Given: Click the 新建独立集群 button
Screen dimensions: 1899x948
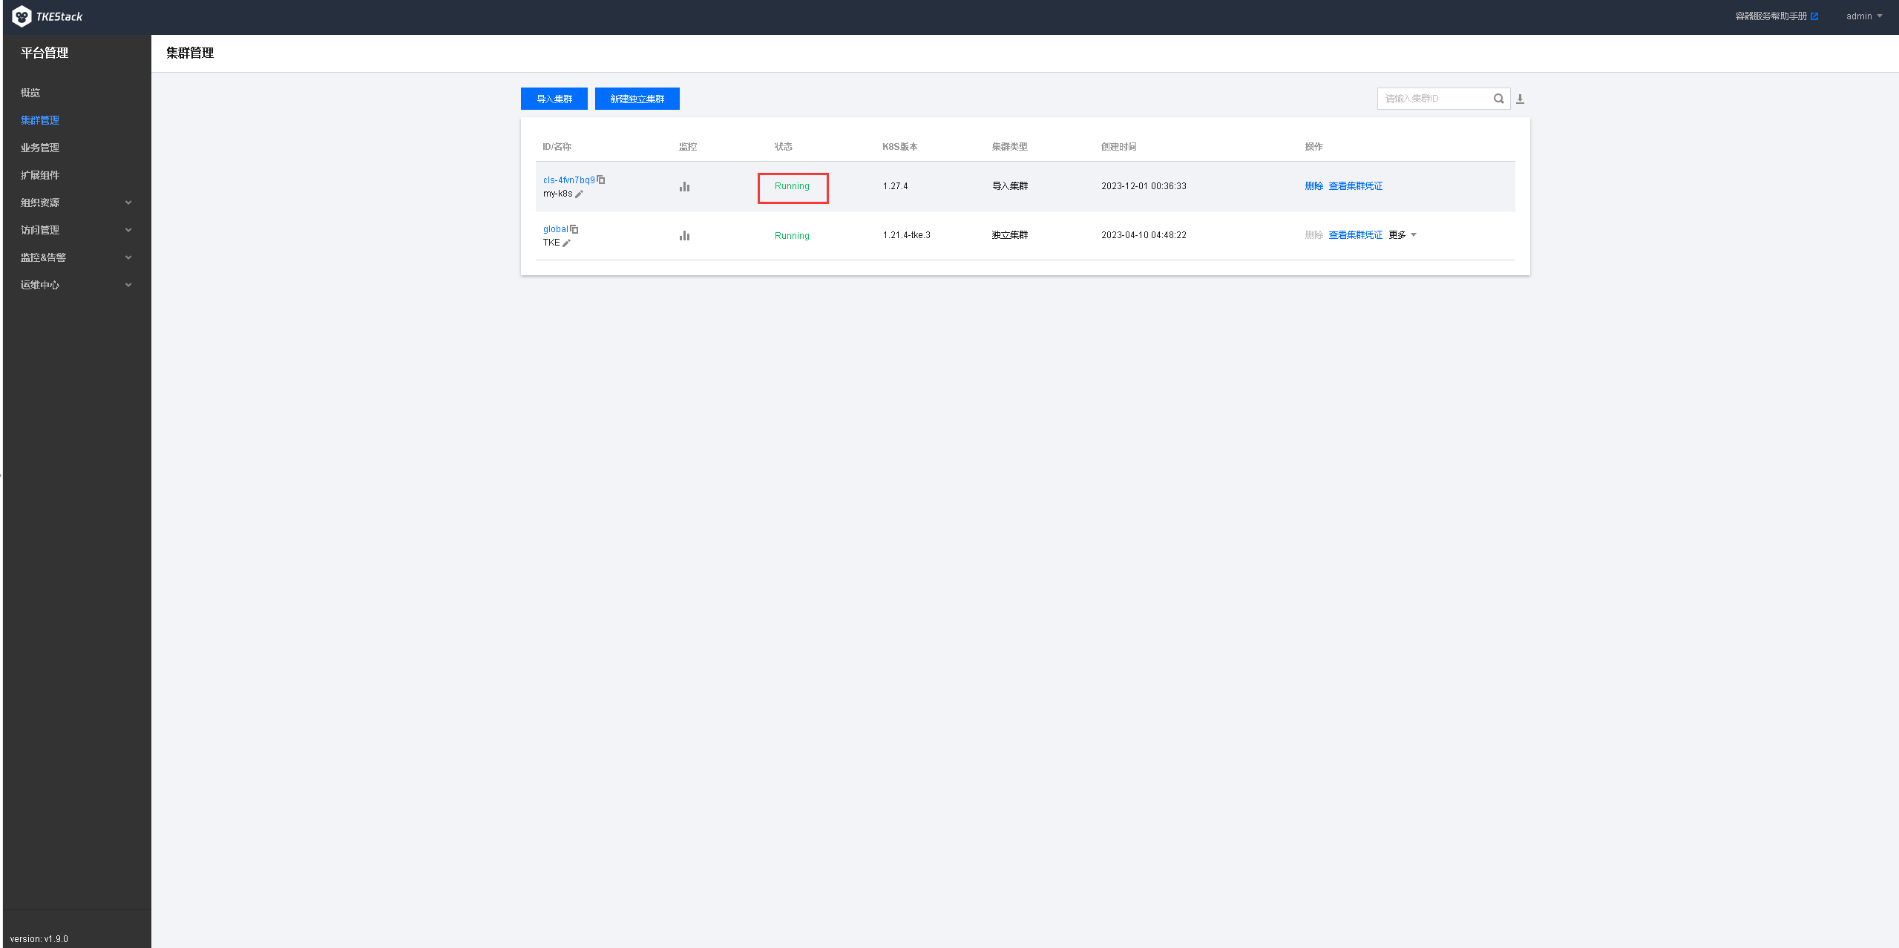Looking at the screenshot, I should pyautogui.click(x=637, y=99).
